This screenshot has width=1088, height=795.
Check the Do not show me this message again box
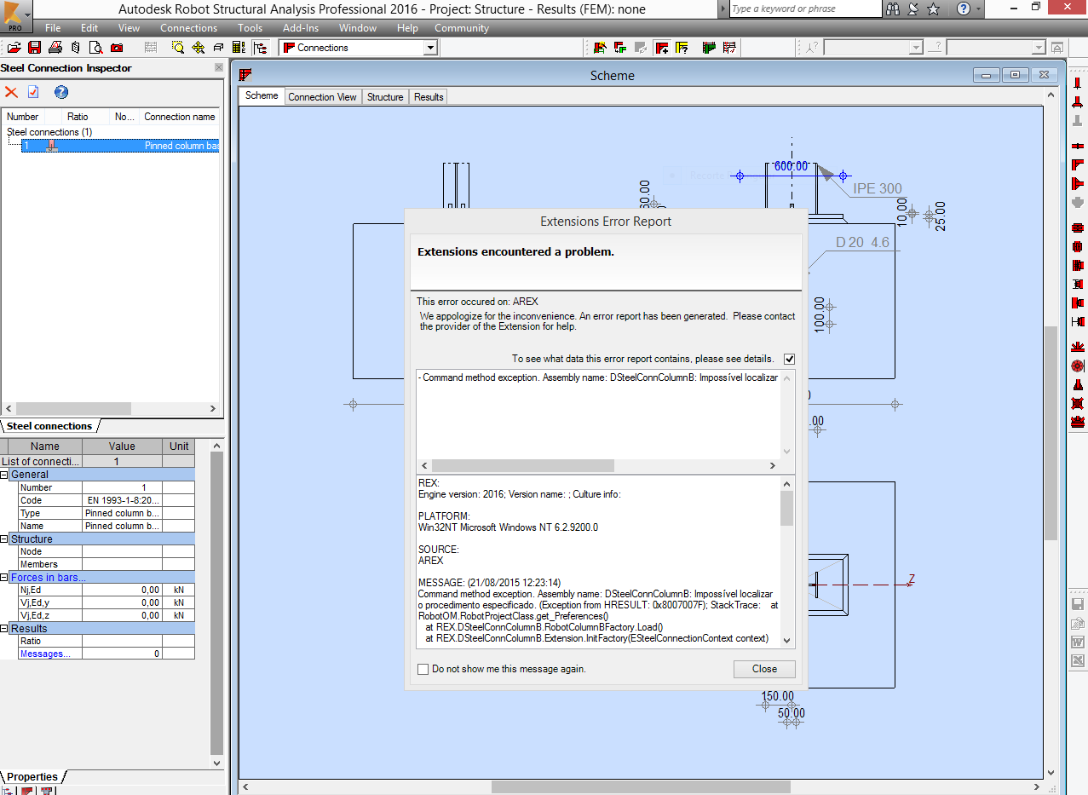(x=423, y=669)
